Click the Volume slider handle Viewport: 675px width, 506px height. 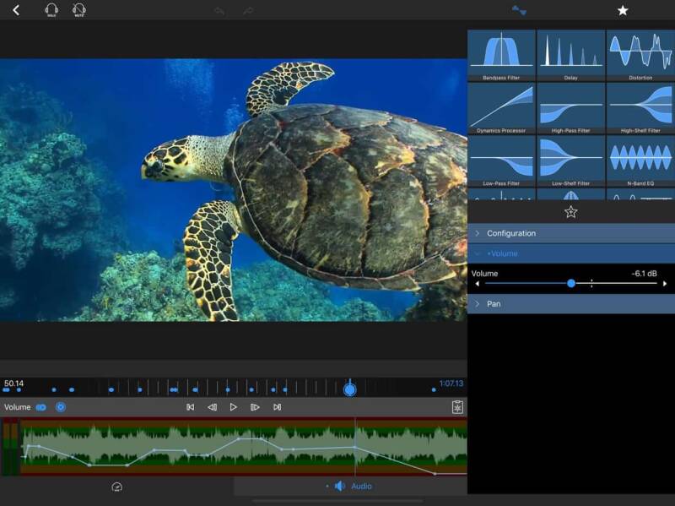[571, 283]
